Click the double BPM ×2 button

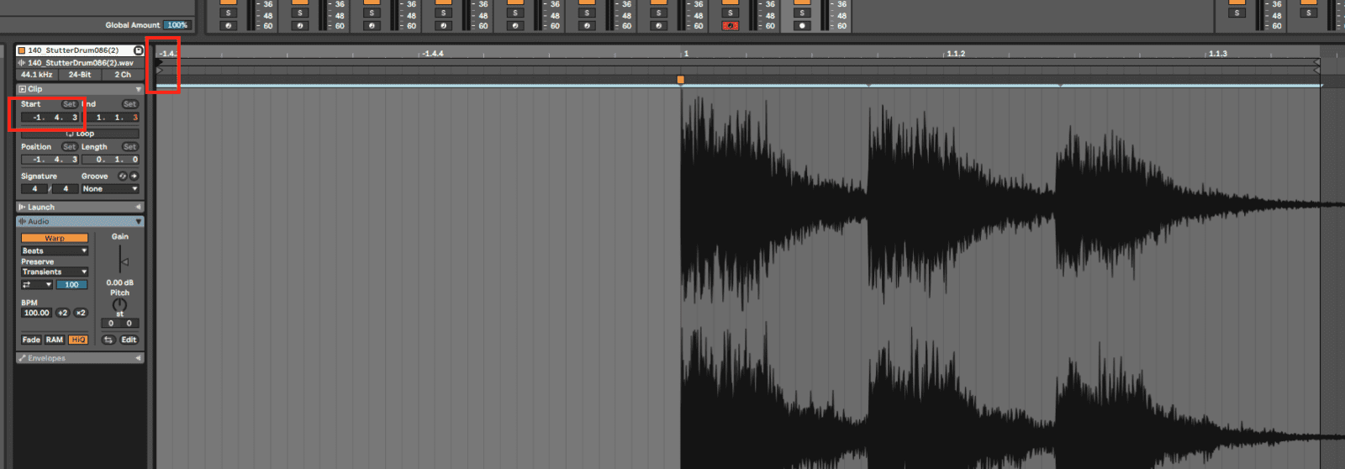(x=80, y=313)
